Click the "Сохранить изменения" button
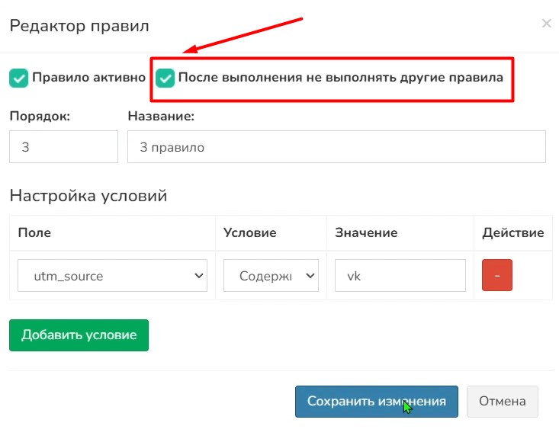This screenshot has width=559, height=442. 376,401
